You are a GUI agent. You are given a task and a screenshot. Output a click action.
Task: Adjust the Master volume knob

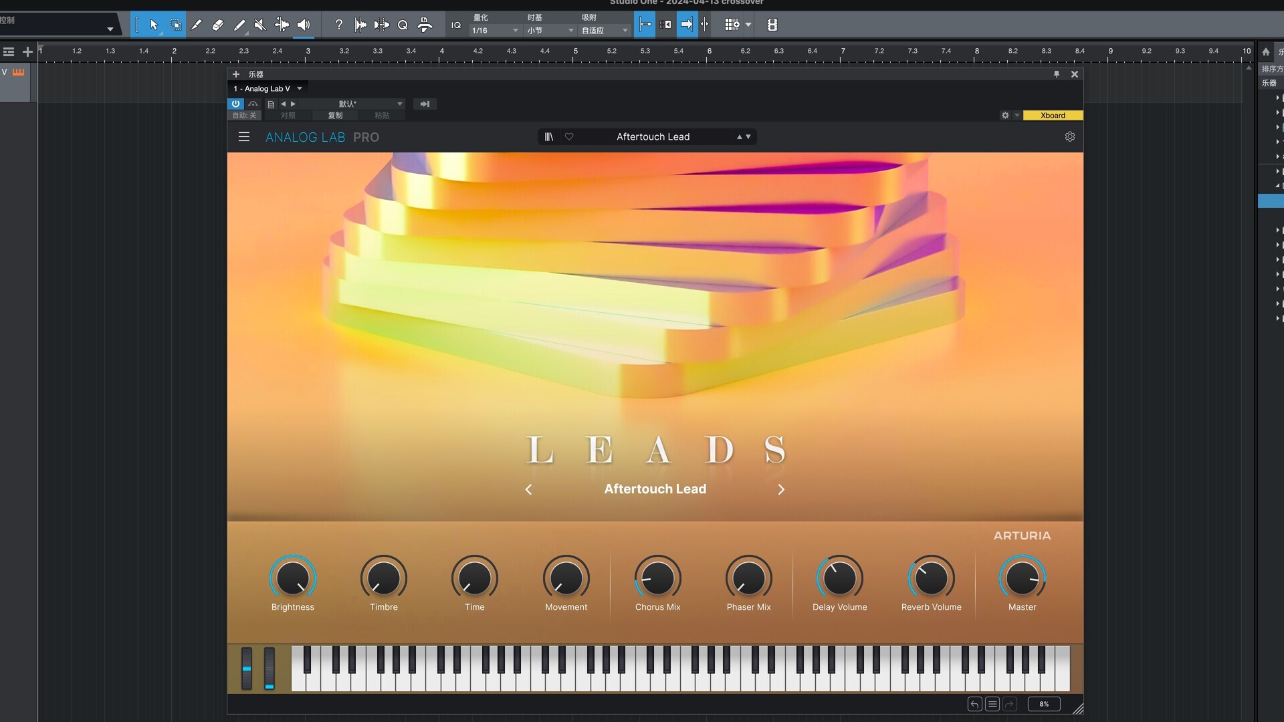tap(1022, 578)
